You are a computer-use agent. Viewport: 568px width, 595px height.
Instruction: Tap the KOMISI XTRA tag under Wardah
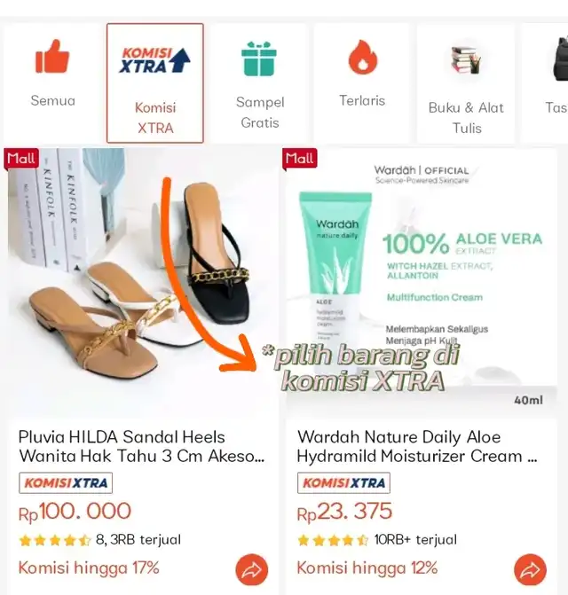tap(343, 482)
